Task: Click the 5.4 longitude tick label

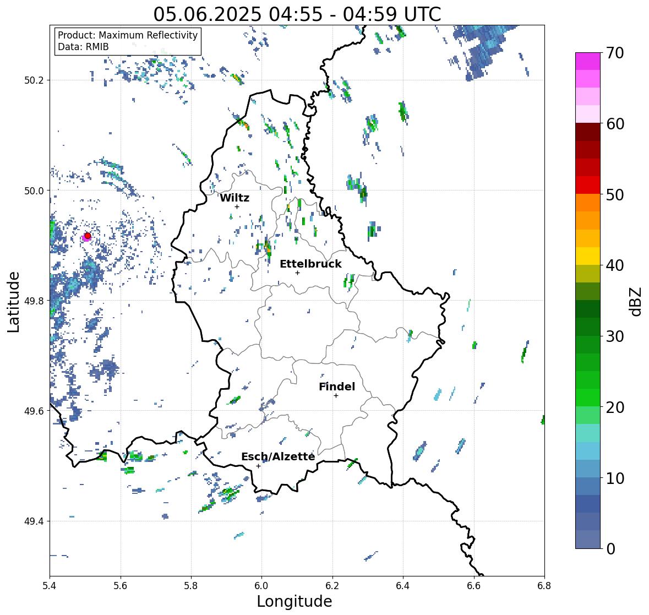Action: click(x=50, y=586)
